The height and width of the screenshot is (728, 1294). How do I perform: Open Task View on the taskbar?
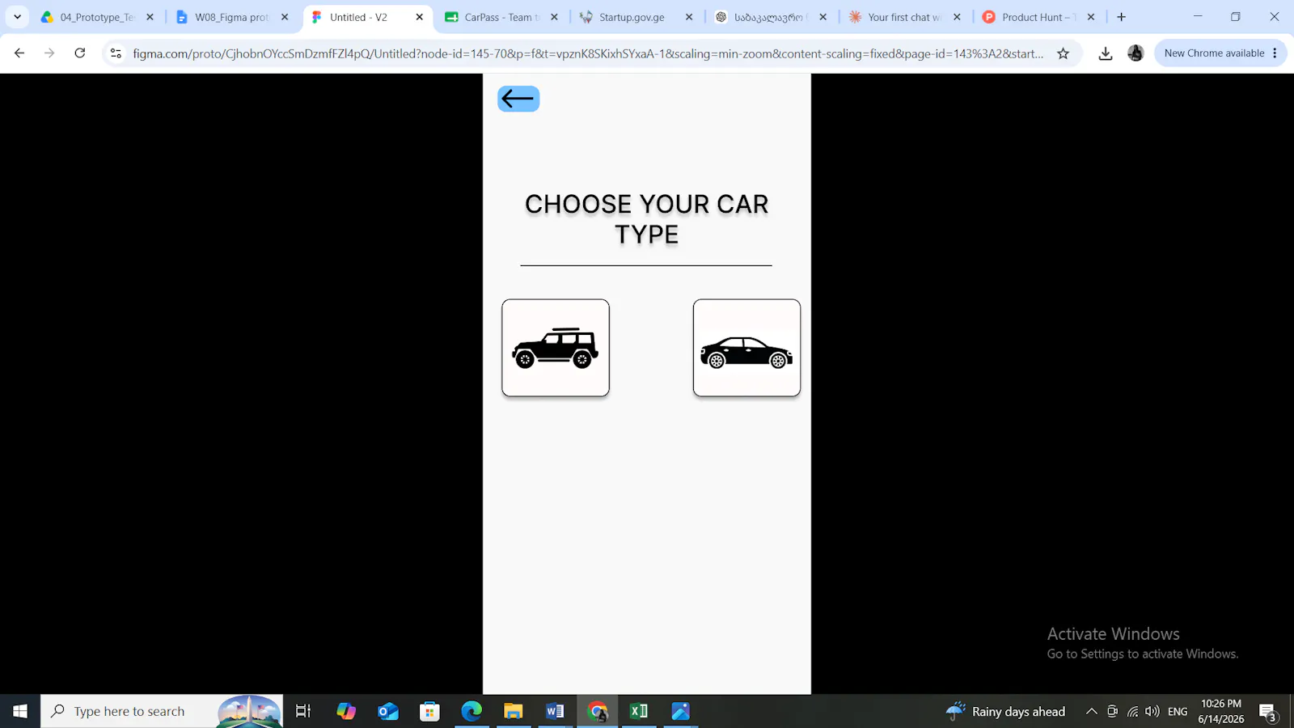303,711
